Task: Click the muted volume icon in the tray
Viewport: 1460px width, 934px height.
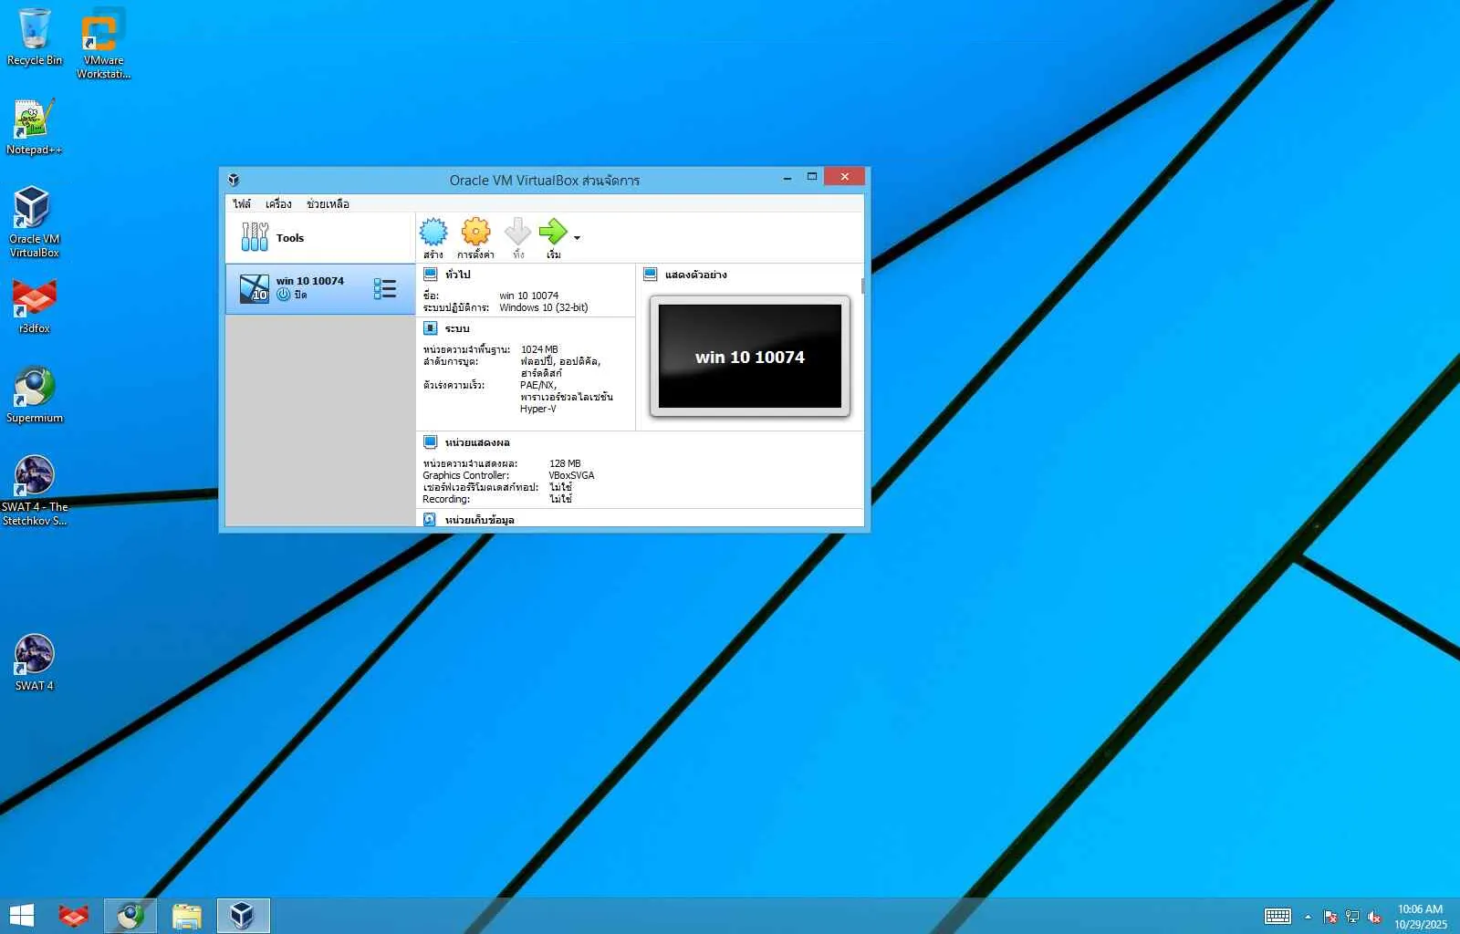Action: [1374, 917]
